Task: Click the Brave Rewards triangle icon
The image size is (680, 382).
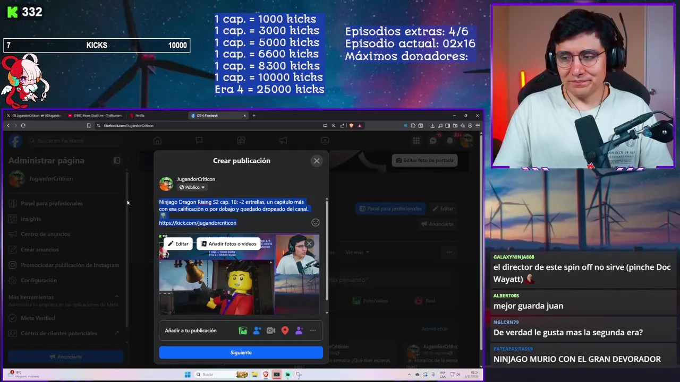Action: (360, 126)
